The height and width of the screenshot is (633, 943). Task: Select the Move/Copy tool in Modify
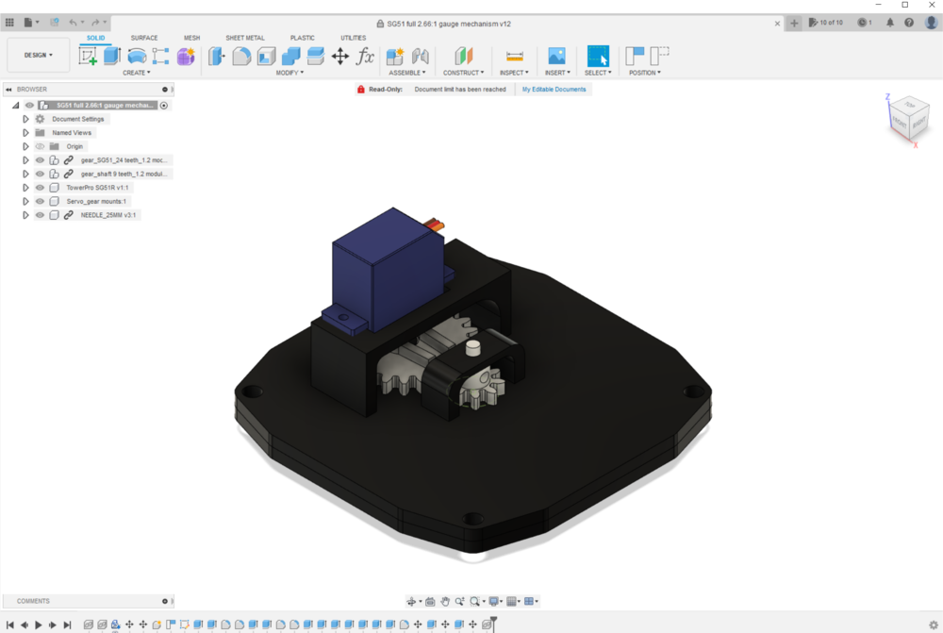coord(340,56)
